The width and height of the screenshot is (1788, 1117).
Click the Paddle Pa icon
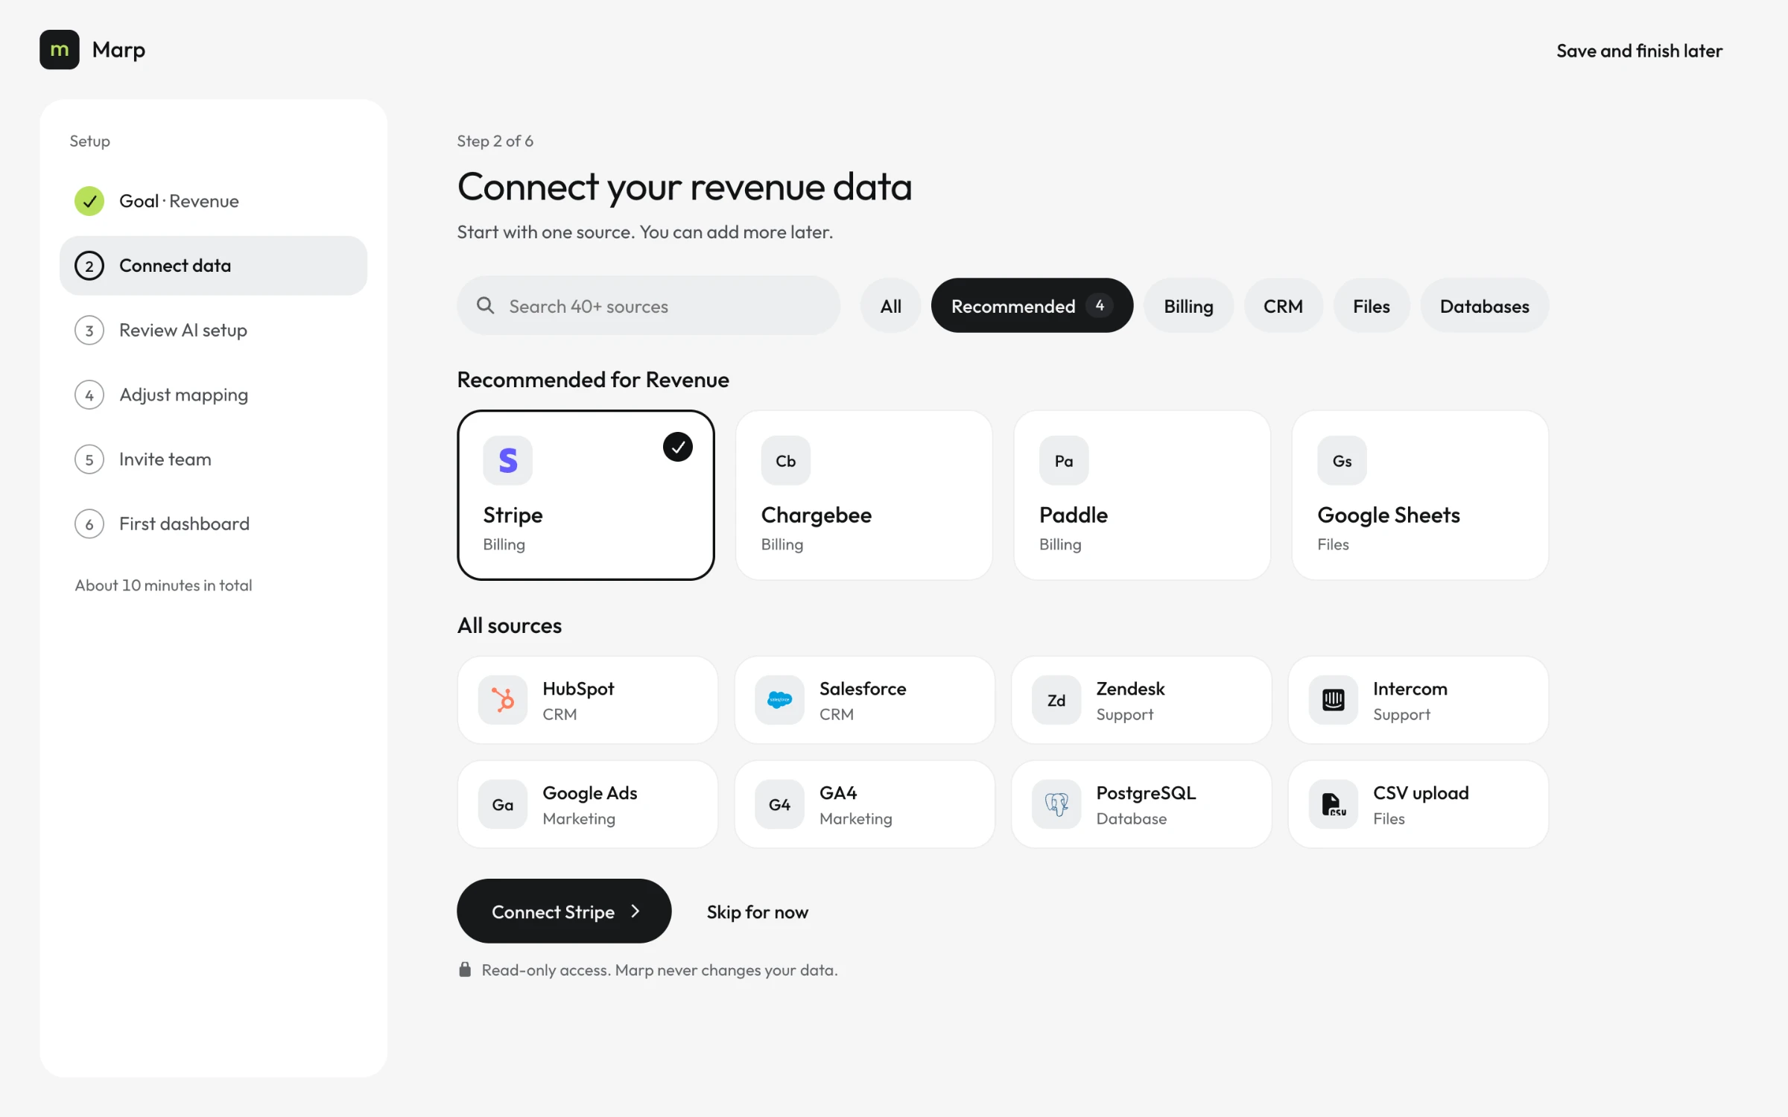(x=1064, y=460)
